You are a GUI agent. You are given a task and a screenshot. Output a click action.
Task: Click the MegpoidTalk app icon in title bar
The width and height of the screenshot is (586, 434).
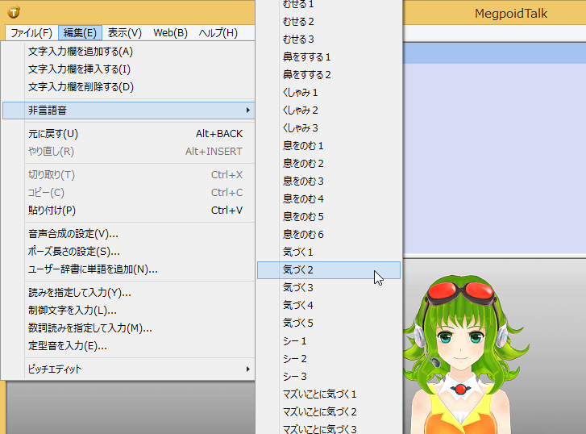point(14,12)
